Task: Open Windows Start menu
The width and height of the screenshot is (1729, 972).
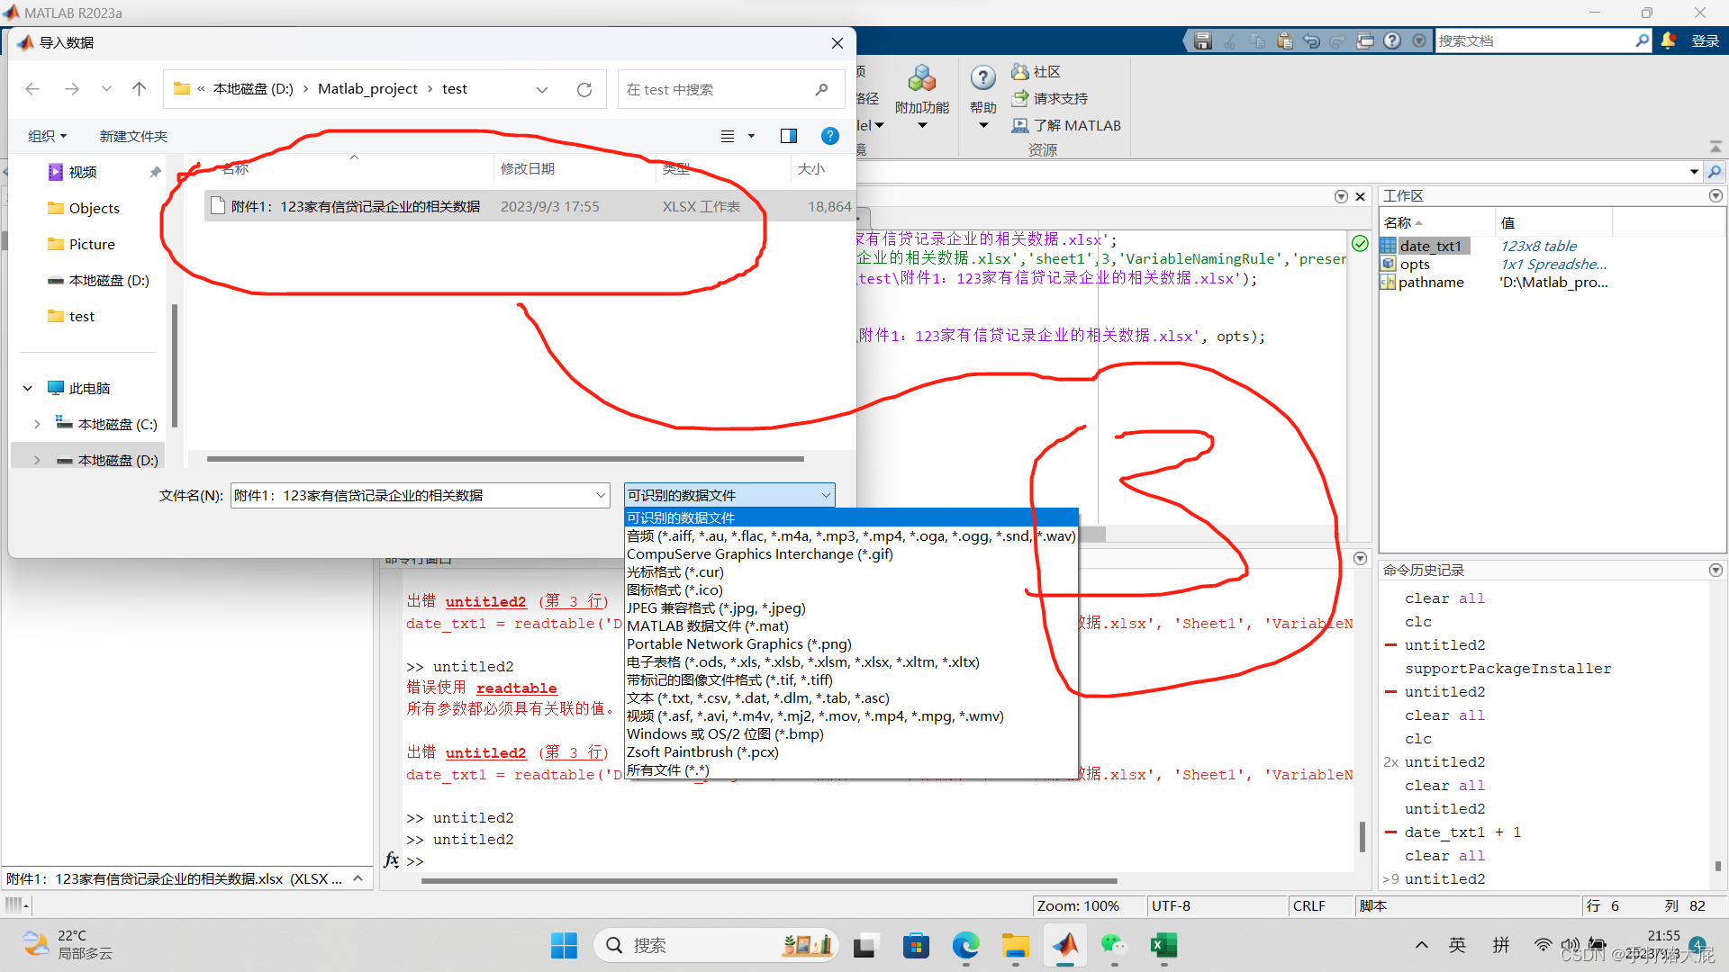Action: [565, 945]
